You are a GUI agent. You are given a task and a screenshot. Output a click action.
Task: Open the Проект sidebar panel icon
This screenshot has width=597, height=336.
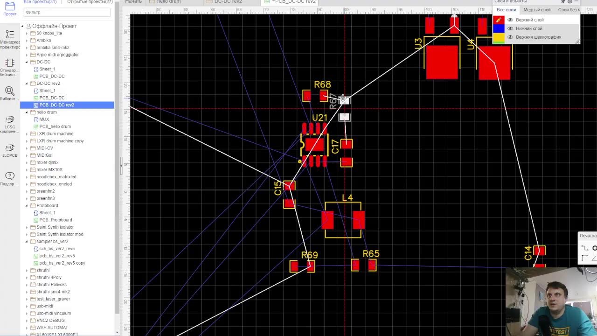tap(10, 7)
